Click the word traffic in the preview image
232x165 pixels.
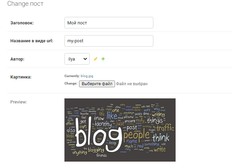tap(165, 127)
